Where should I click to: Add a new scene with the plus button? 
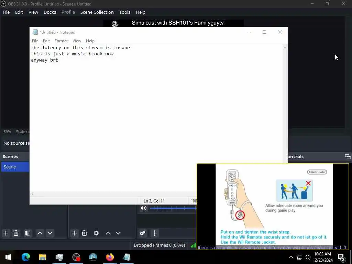6,233
